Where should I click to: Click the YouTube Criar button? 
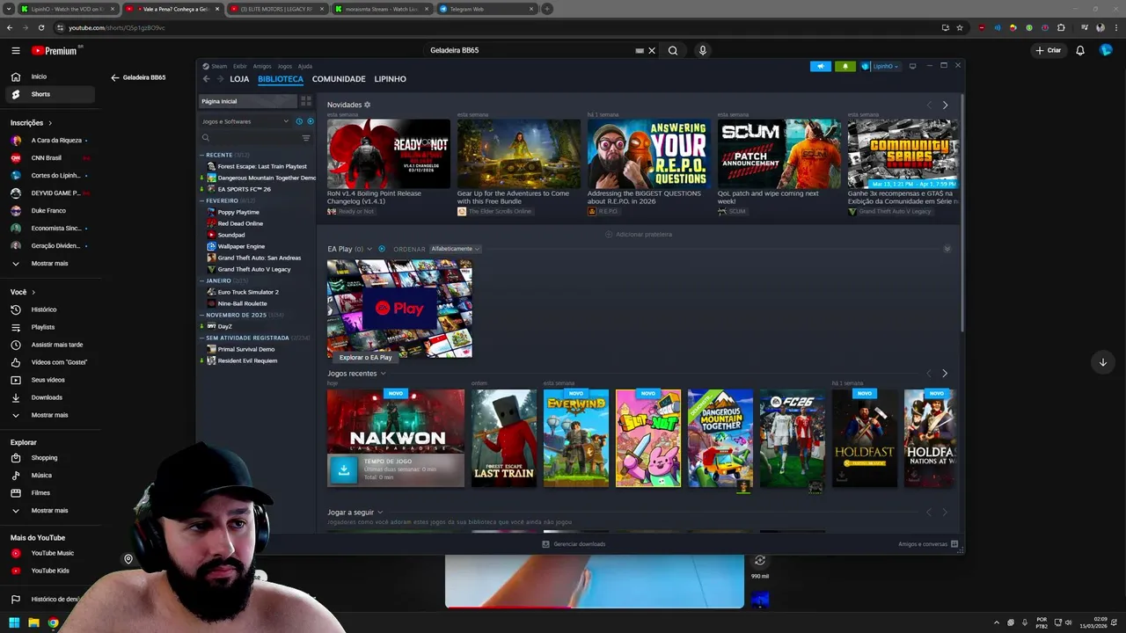tap(1049, 50)
